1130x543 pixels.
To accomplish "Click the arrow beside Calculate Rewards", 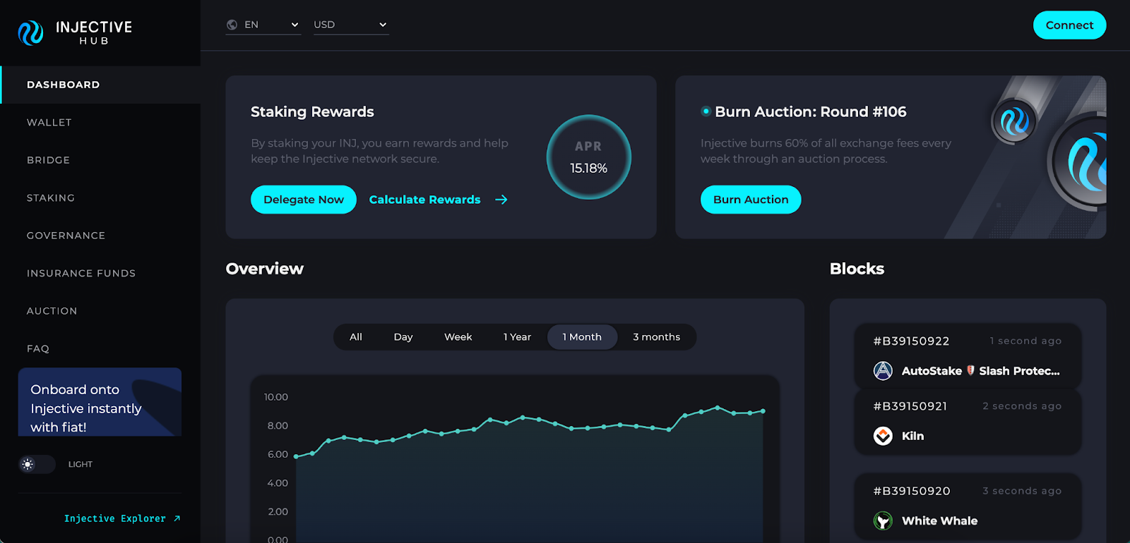I will click(x=501, y=200).
